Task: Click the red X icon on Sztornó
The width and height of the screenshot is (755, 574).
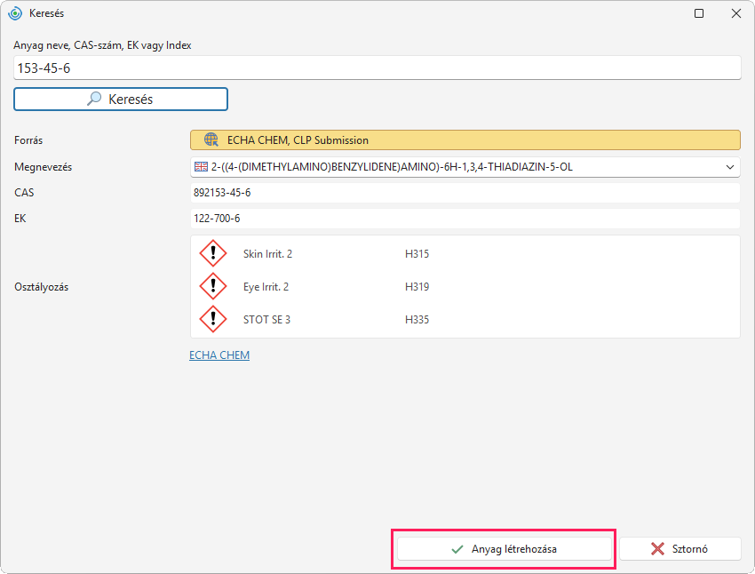Action: click(657, 548)
